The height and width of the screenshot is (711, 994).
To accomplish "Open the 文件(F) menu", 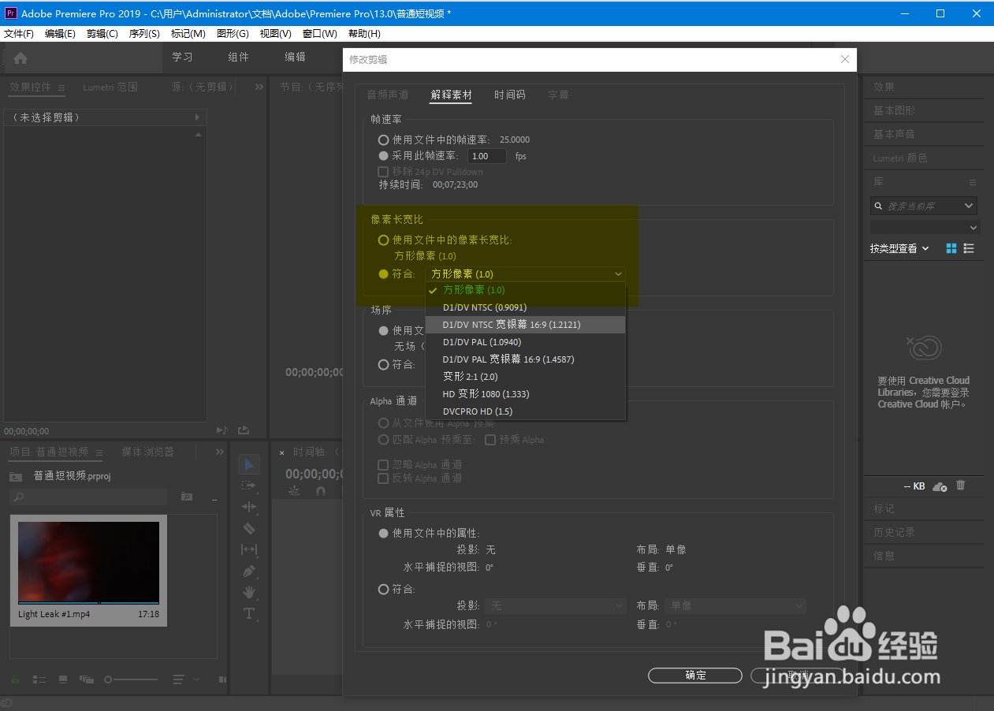I will (19, 34).
